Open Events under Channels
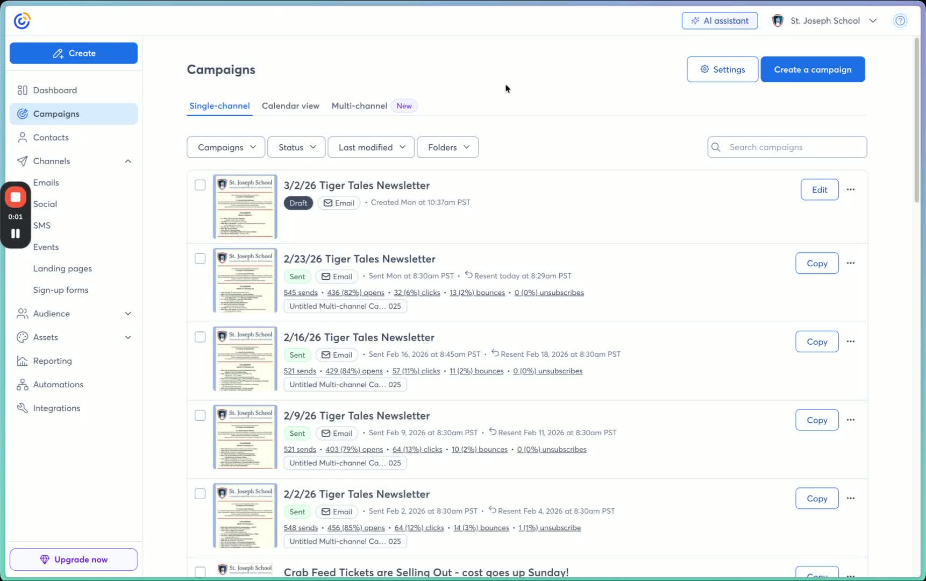Screen dimensions: 926x581 point(46,247)
